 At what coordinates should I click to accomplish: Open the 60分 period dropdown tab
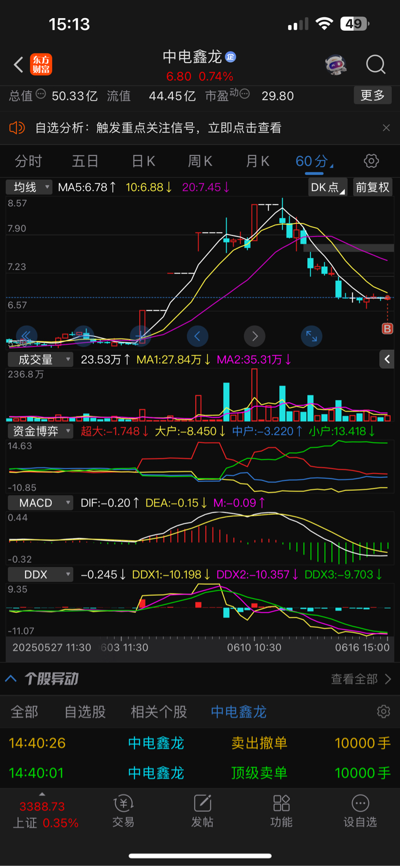point(314,161)
